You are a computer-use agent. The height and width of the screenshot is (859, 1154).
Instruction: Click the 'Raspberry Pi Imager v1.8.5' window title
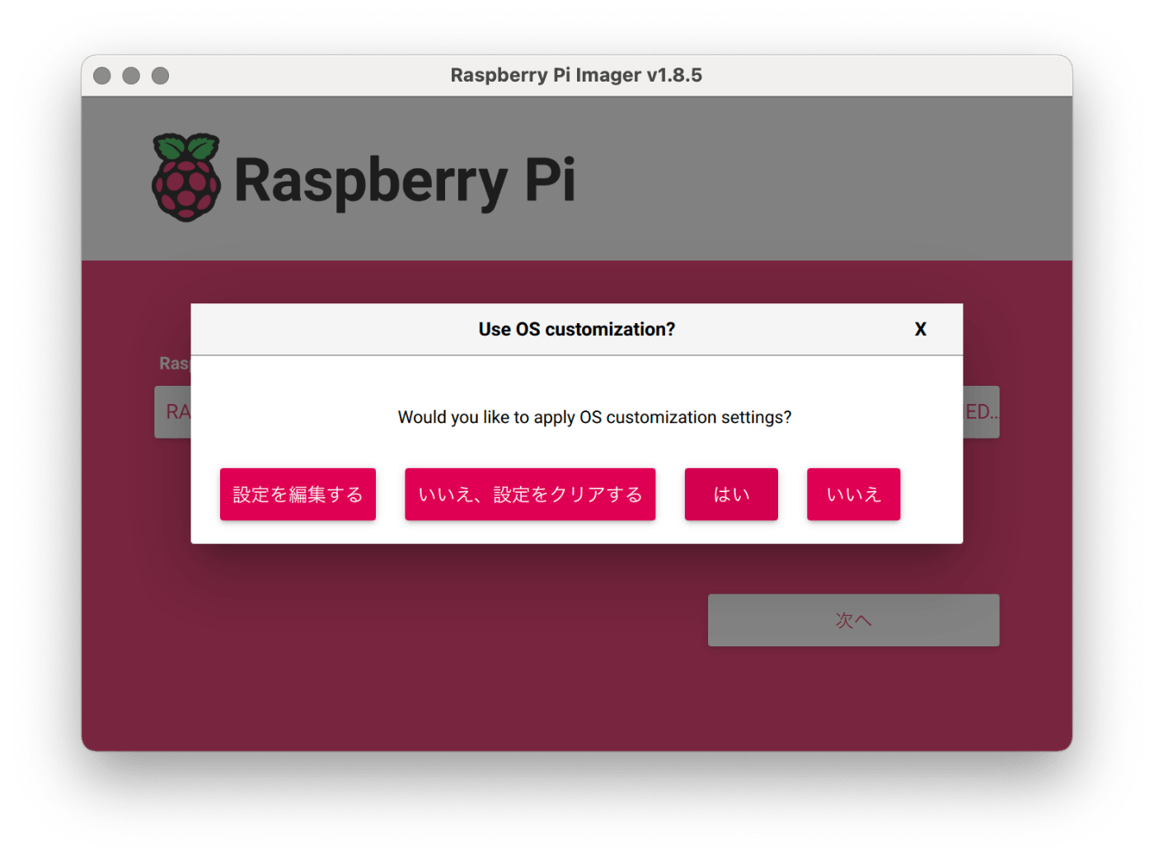tap(576, 75)
